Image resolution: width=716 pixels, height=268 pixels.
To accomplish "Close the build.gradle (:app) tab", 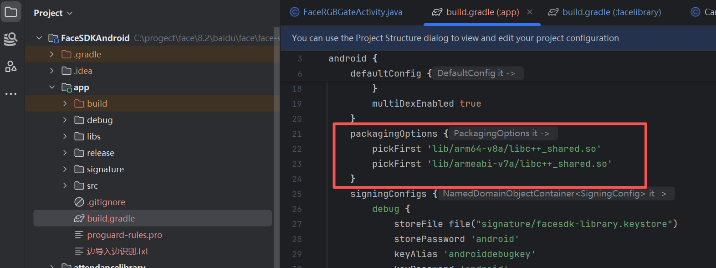I will (x=530, y=12).
